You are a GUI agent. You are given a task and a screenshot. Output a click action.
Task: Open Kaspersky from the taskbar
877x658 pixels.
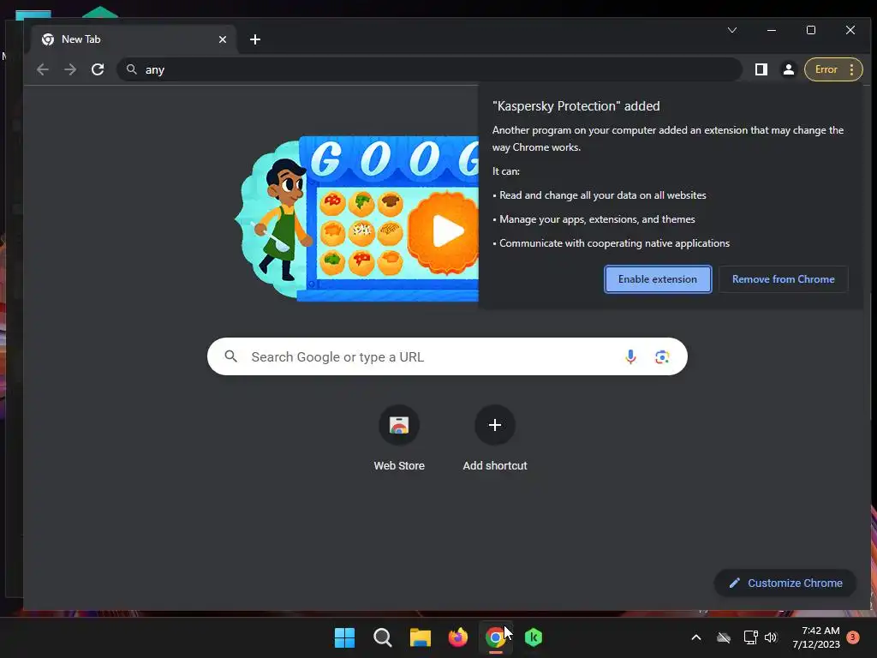[534, 637]
